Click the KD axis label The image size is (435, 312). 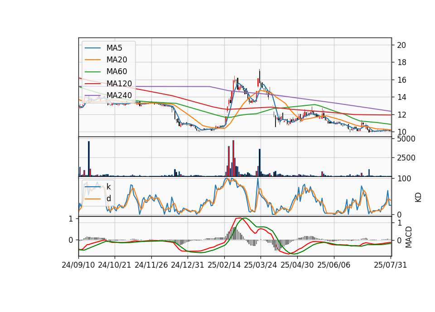pos(418,197)
